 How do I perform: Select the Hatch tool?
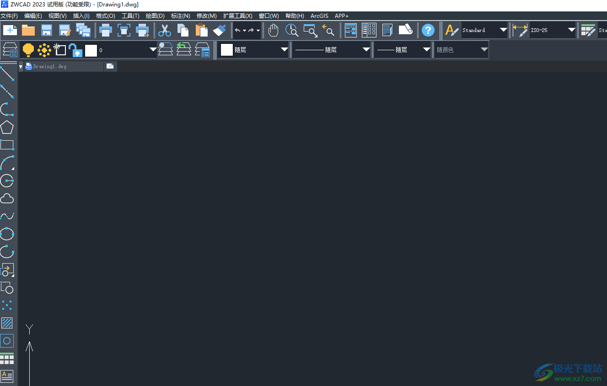7,323
